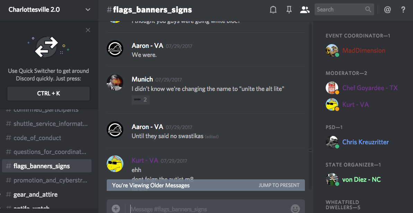This screenshot has height=213, width=413.
Task: Click the upload attachment plus icon
Action: pyautogui.click(x=116, y=208)
